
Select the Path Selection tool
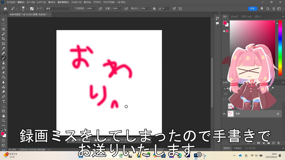(x=4, y=106)
